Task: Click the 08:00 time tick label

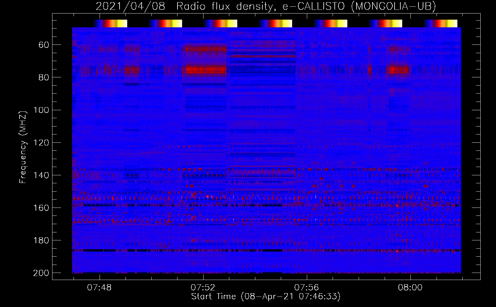Action: (x=410, y=287)
